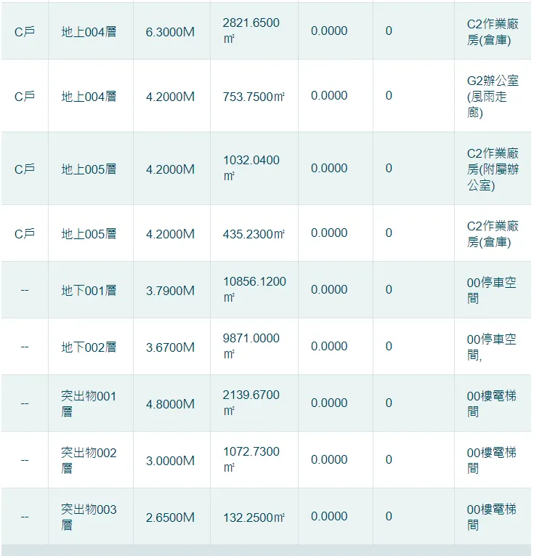The height and width of the screenshot is (556, 534).
Task: Select the 9871.0000㎡ area value
Action: (251, 347)
